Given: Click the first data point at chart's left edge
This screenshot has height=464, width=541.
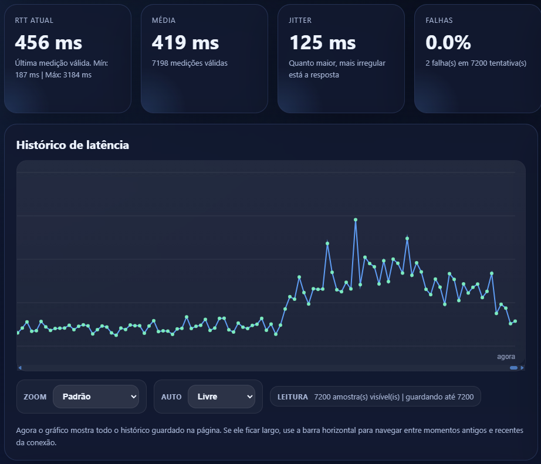Looking at the screenshot, I should (18, 333).
